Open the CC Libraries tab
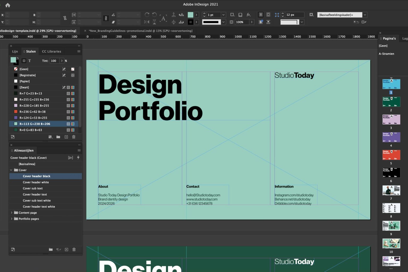The width and height of the screenshot is (408, 272). 52,51
